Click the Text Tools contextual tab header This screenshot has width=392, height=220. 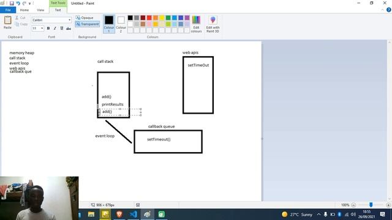coord(58,3)
